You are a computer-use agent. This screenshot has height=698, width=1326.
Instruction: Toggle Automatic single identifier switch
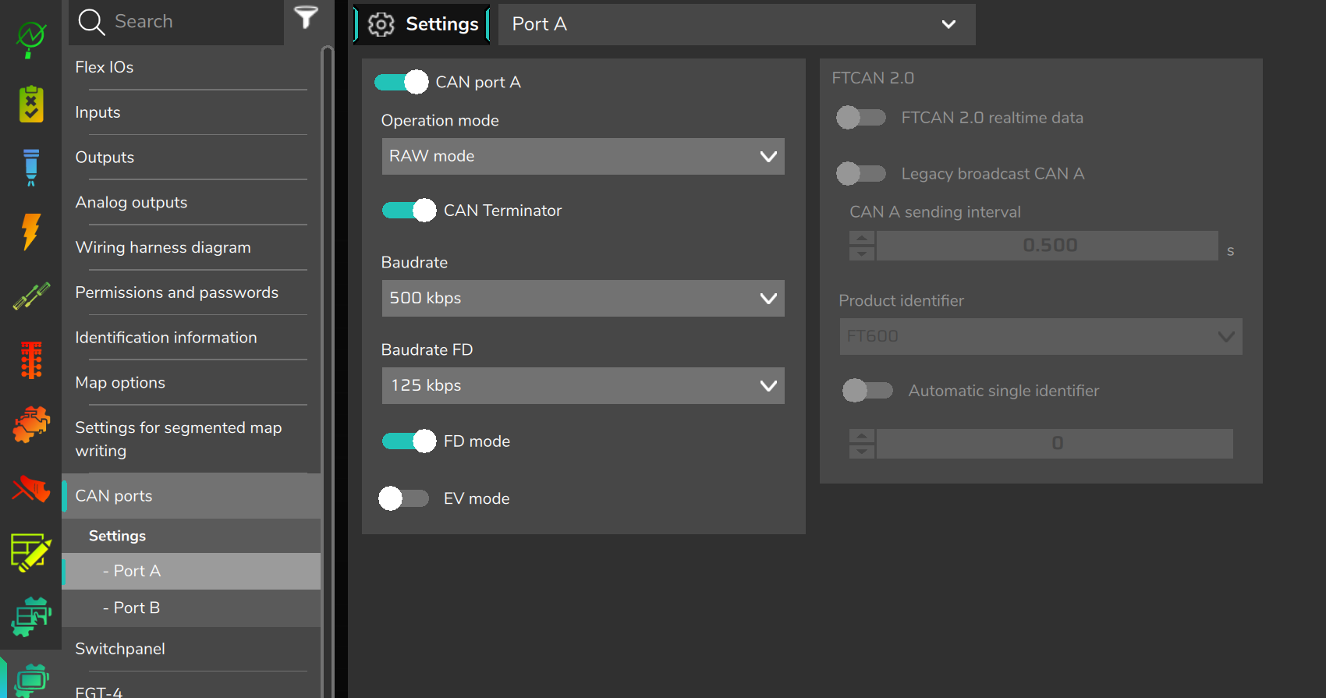tap(867, 391)
